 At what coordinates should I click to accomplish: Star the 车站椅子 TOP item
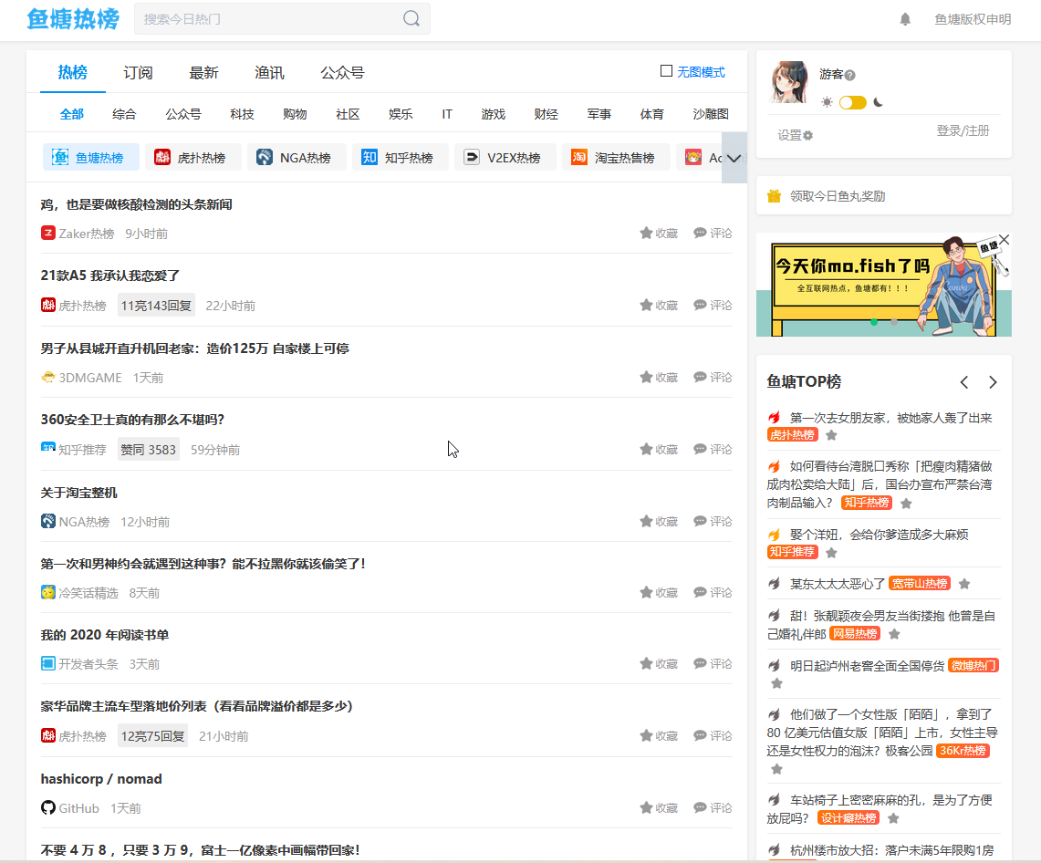tap(893, 818)
